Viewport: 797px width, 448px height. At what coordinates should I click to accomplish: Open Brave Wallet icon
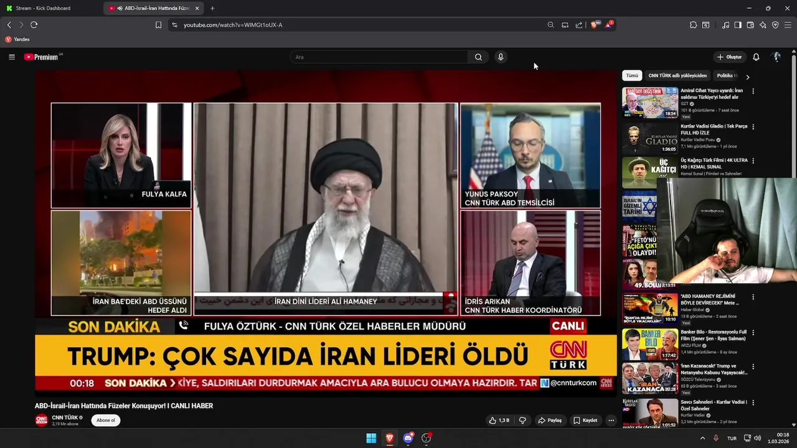750,25
